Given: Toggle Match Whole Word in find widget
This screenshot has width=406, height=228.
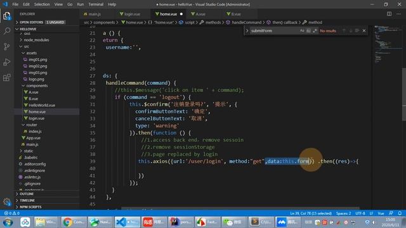Looking at the screenshot, I should [308, 31].
